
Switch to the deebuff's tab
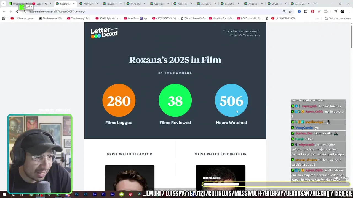point(230,4)
